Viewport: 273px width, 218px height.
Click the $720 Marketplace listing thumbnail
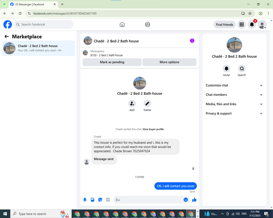pos(85,53)
